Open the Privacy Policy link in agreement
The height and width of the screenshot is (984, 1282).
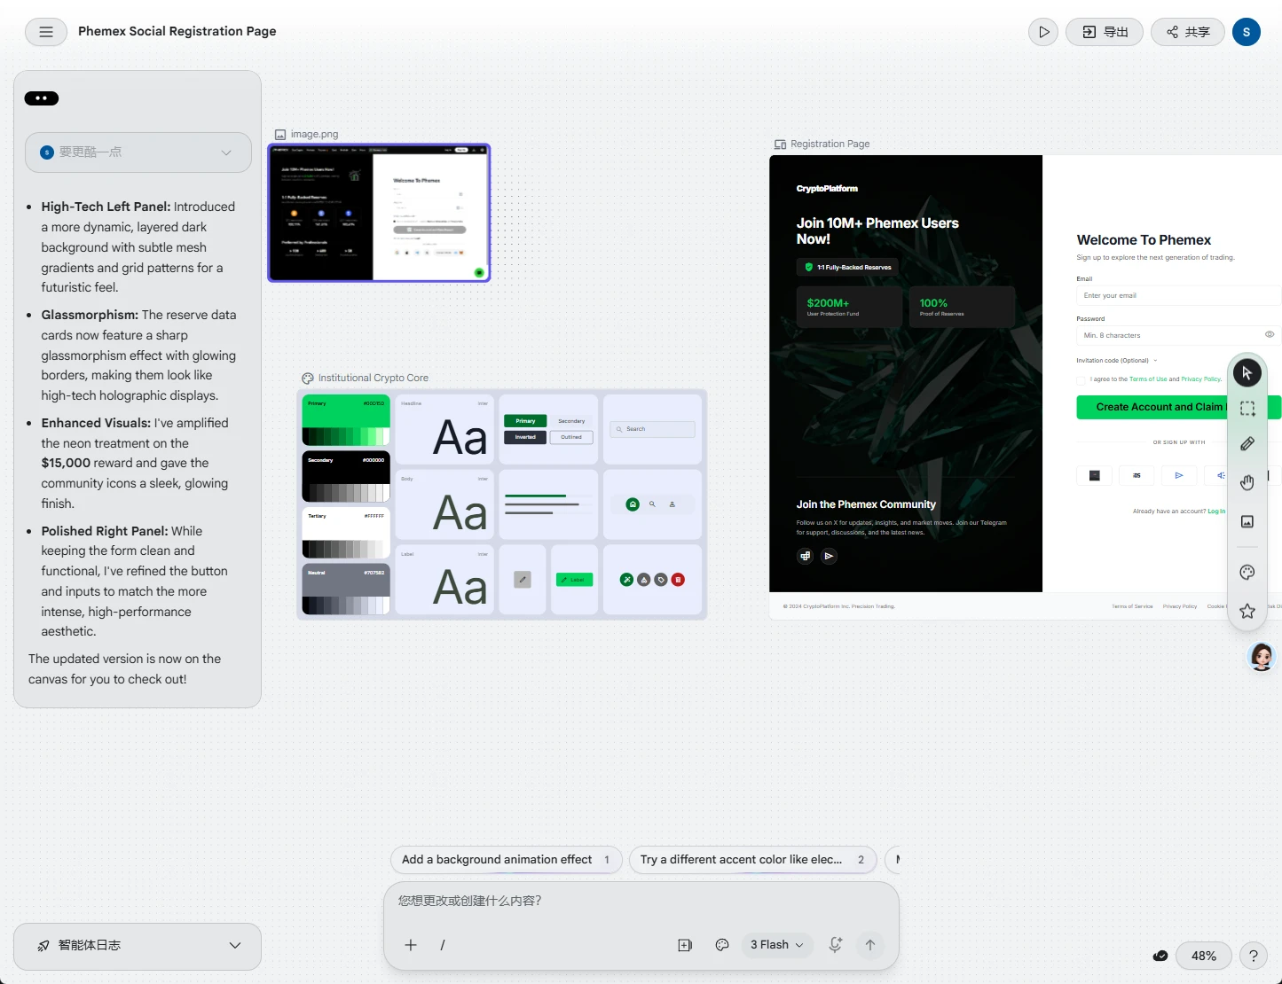1201,379
